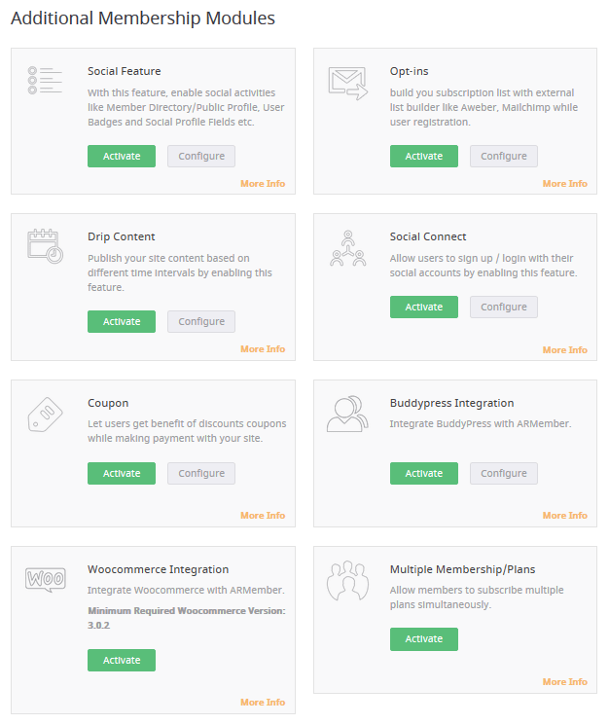Screen dimensions: 609x724
Task: Open More Info for Opt-ins
Action: 564,183
